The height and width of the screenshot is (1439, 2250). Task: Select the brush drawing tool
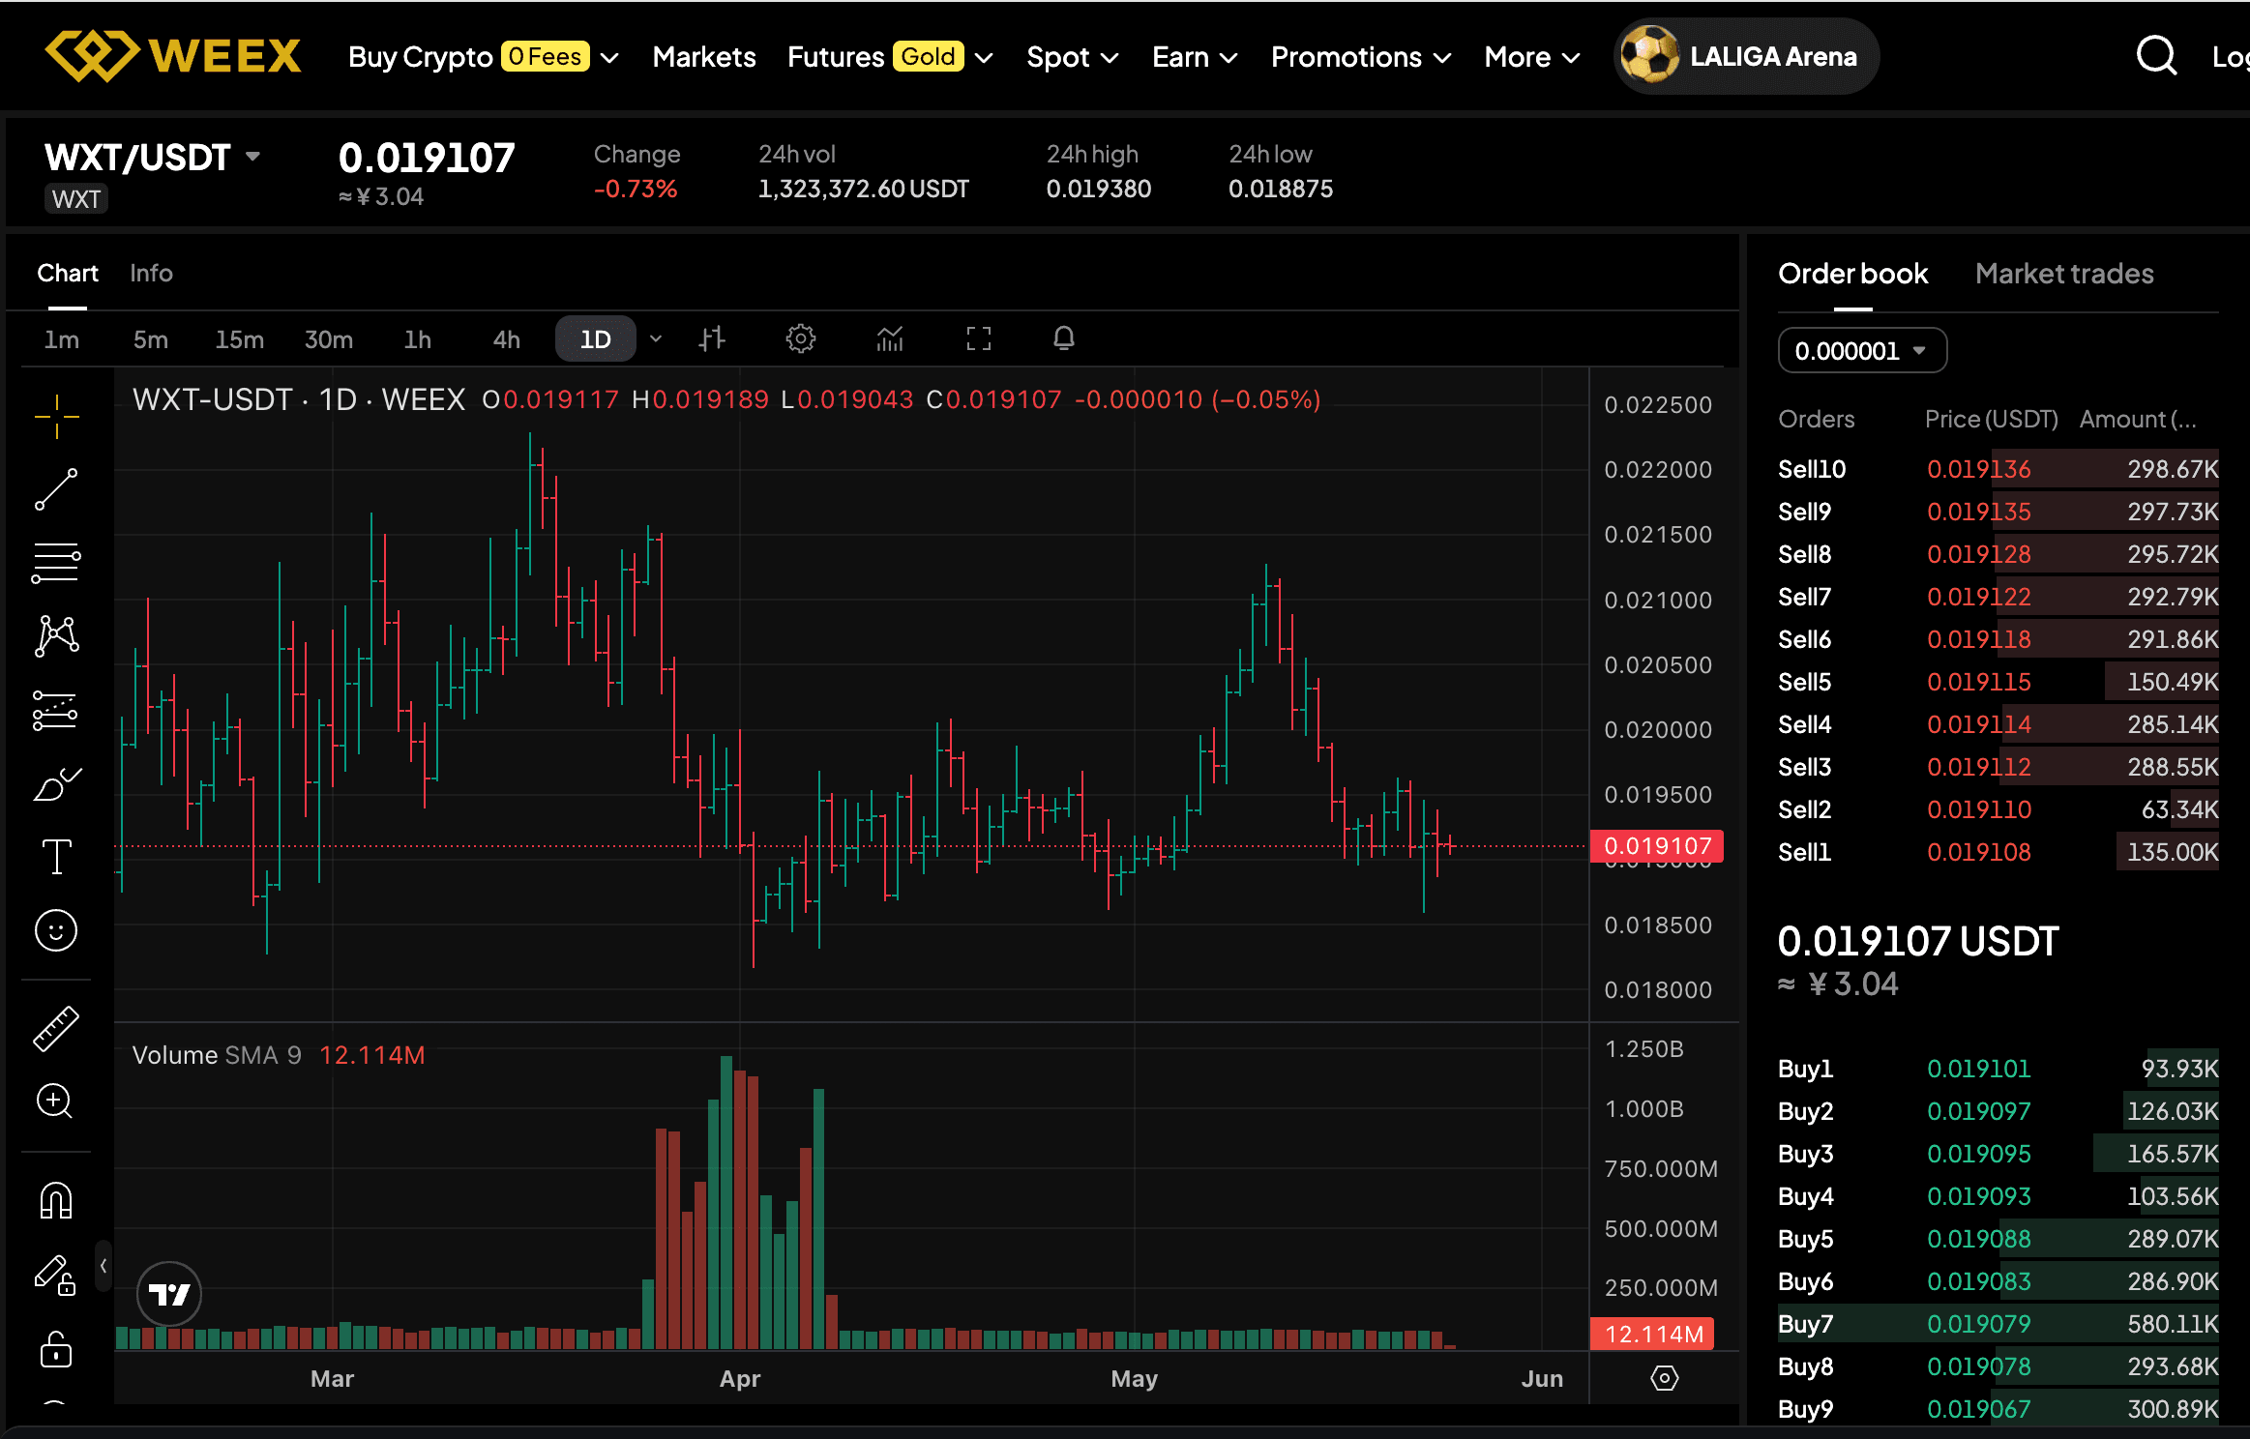(x=56, y=784)
